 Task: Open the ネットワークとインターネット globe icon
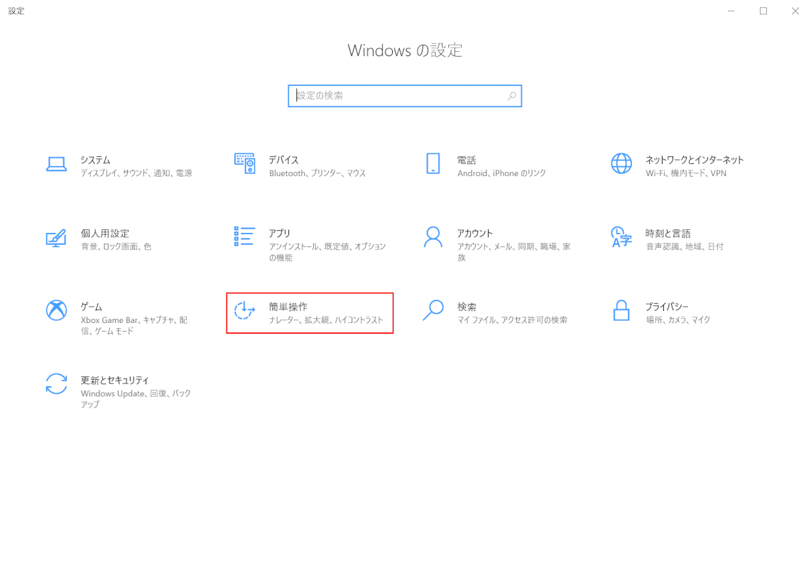[x=621, y=163]
